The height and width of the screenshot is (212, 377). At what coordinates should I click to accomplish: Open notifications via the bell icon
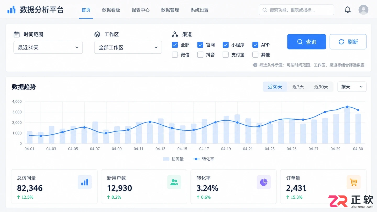[347, 10]
